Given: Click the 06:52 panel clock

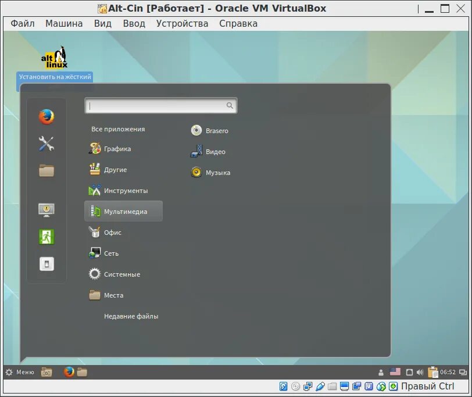Looking at the screenshot, I should click(x=448, y=373).
